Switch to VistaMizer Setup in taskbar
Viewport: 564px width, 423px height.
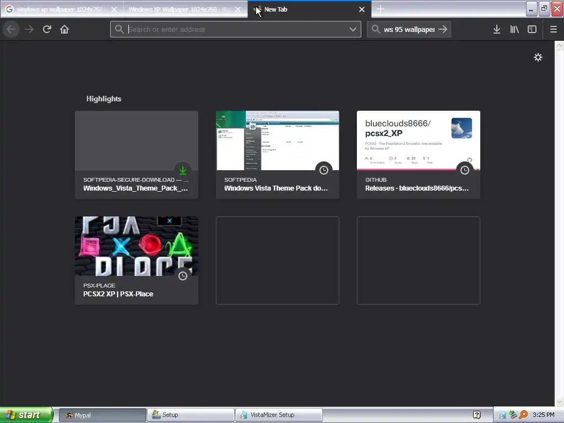[x=279, y=415]
